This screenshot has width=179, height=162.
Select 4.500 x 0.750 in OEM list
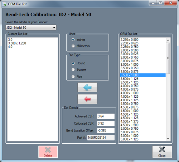(143, 104)
